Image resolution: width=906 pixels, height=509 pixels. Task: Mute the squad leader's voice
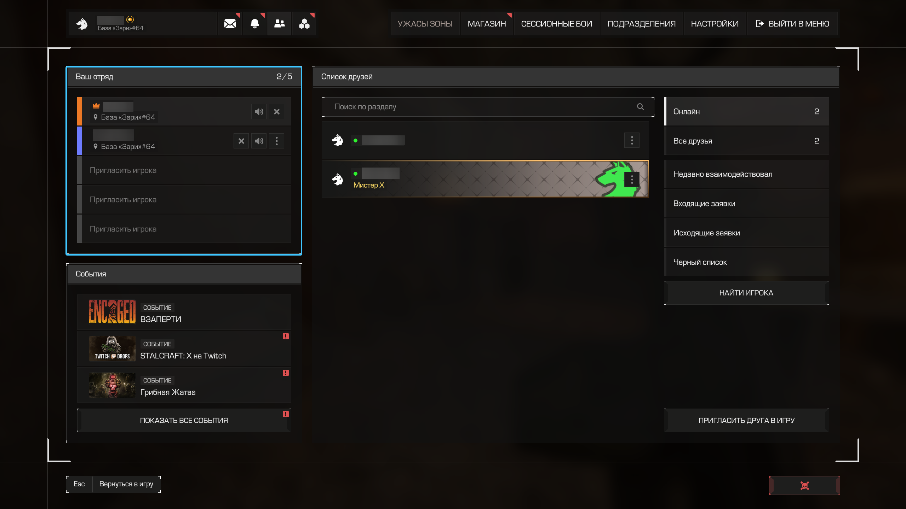tap(259, 112)
